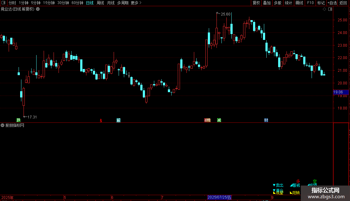Open the 统计 statistics tool
This screenshot has width=350, height=201.
288,3
